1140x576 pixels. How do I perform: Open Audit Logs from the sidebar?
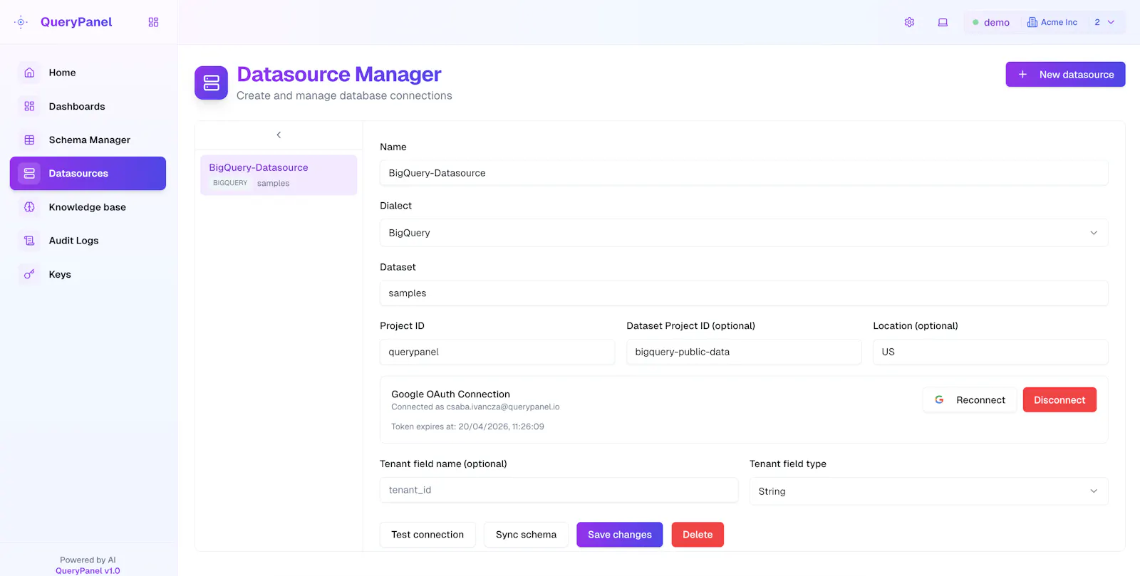(x=88, y=241)
